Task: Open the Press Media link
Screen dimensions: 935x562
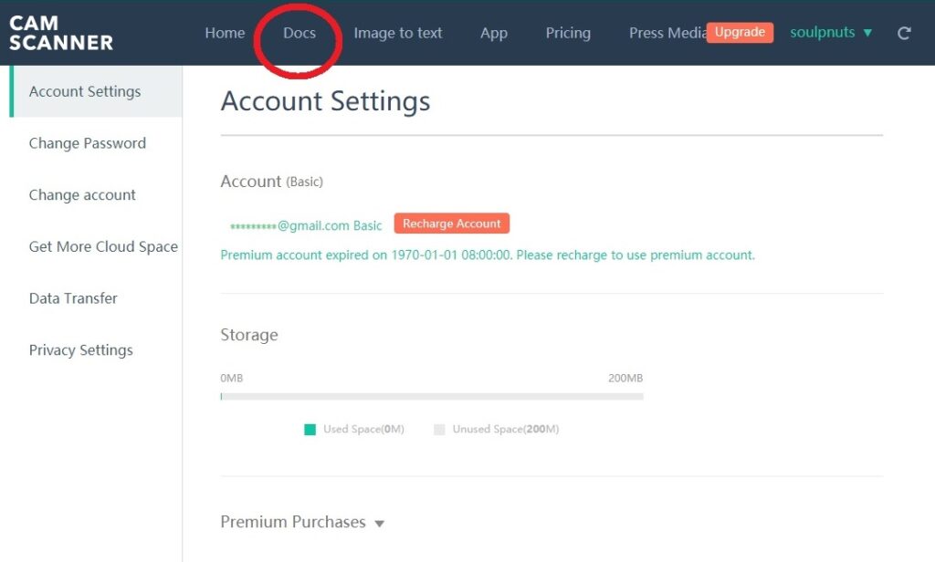Action: [x=667, y=33]
